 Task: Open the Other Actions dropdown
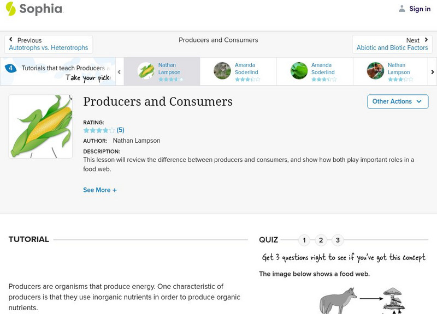click(397, 101)
